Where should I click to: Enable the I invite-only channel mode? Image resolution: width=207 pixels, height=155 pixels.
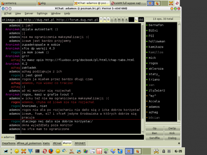click(x=112, y=20)
